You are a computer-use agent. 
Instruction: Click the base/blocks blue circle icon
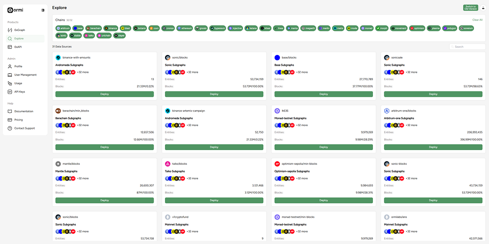click(277, 58)
